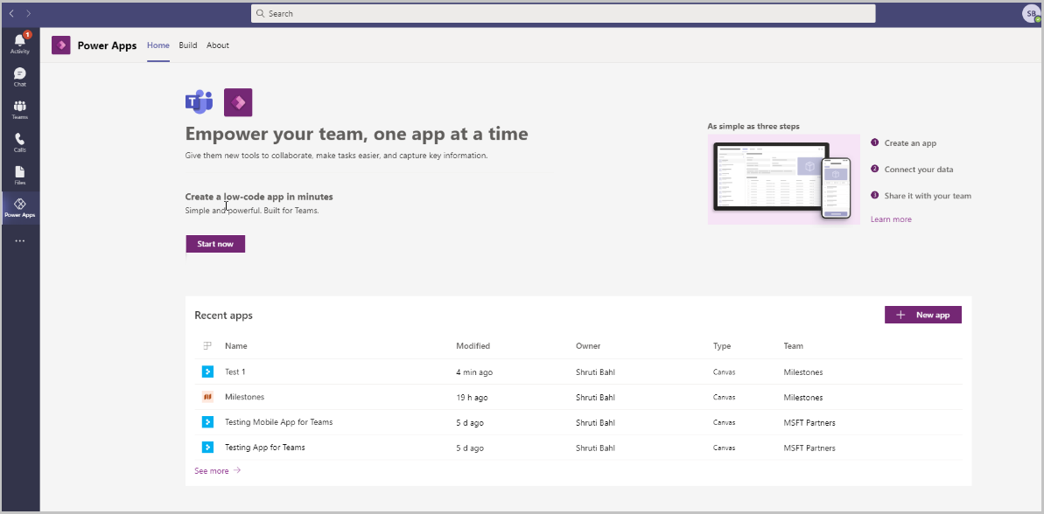Open the Calls section
Screen dimensions: 1044x514
(20, 142)
